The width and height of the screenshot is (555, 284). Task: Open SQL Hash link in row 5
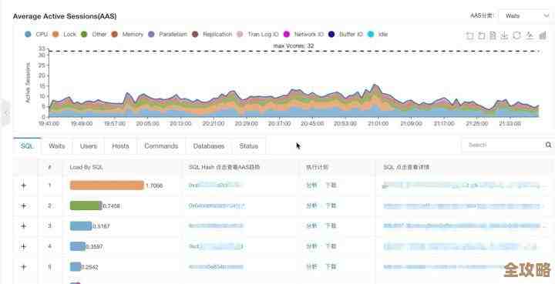coord(216,267)
